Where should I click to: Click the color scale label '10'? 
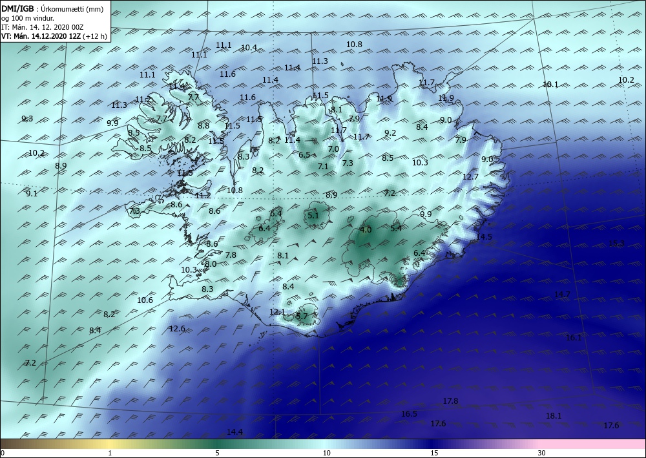[x=326, y=453]
